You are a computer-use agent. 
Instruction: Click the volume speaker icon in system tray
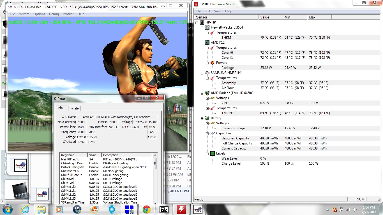[x=354, y=209]
